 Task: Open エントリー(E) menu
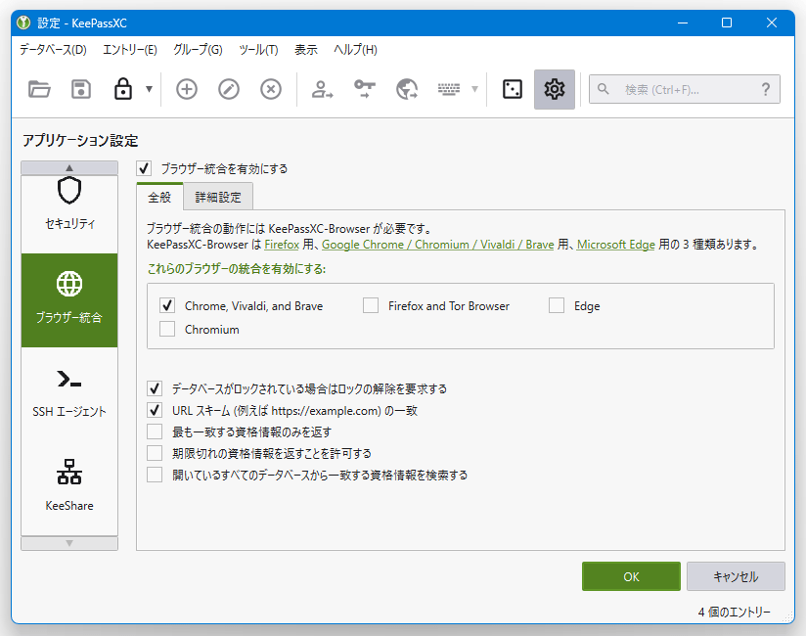click(x=129, y=50)
